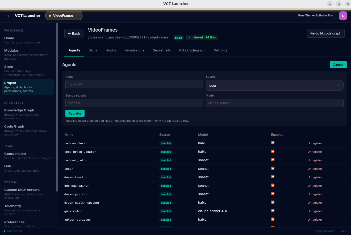Unregister the code-explorer agent

click(315, 143)
